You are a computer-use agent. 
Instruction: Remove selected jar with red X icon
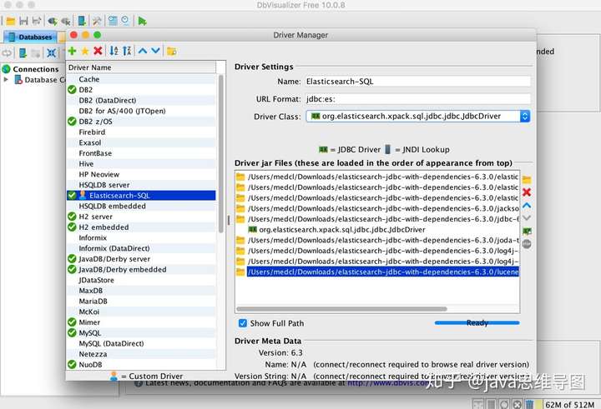pyautogui.click(x=527, y=192)
